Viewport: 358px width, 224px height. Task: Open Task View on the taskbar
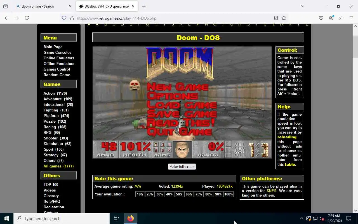[x=116, y=218]
